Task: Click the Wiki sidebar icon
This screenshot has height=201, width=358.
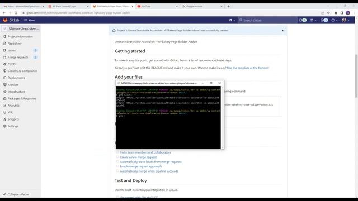Action: point(5,112)
